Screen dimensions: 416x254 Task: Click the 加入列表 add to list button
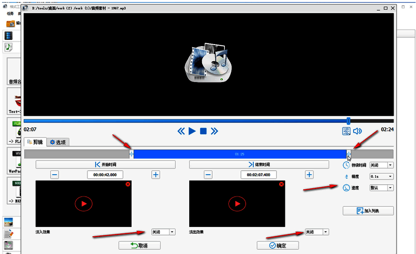pos(368,210)
